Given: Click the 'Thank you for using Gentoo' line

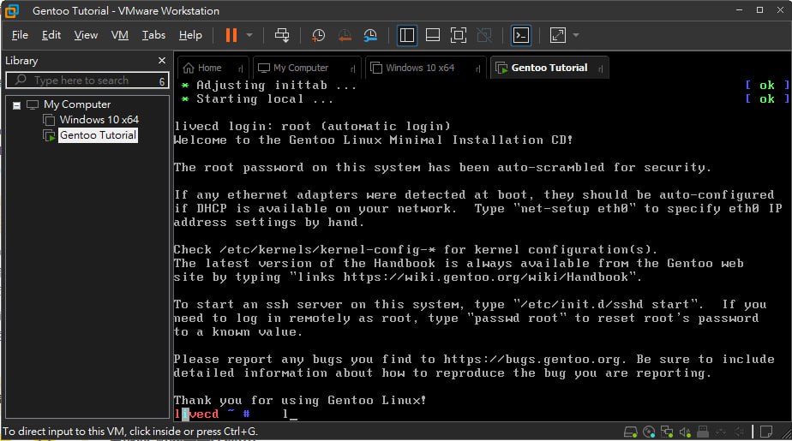Looking at the screenshot, I should tap(300, 401).
